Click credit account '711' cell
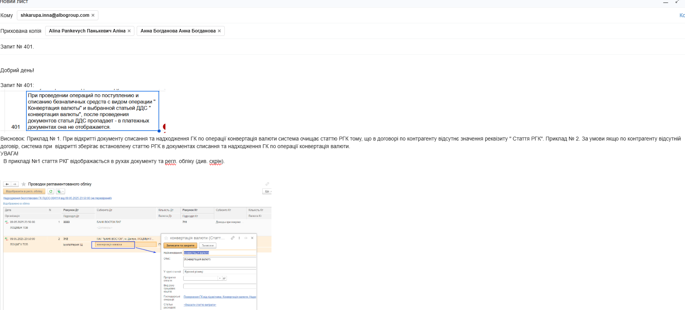685x310 pixels. pos(185,222)
